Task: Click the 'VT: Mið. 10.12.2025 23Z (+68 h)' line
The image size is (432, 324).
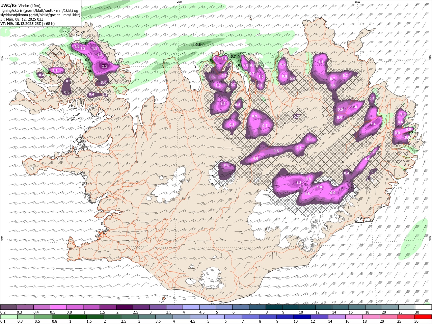Action: 28,24
